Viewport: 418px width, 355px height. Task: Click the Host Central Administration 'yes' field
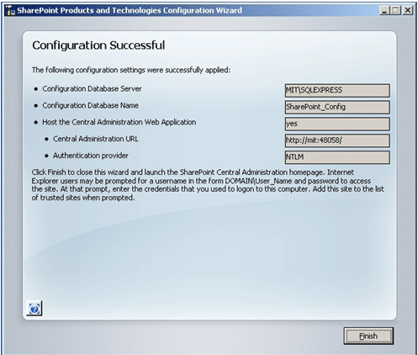337,124
